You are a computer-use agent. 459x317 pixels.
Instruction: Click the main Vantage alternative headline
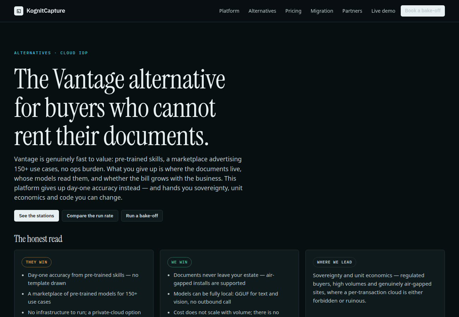coord(120,107)
